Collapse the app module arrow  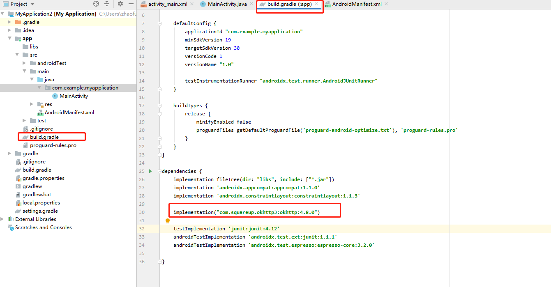pyautogui.click(x=10, y=39)
